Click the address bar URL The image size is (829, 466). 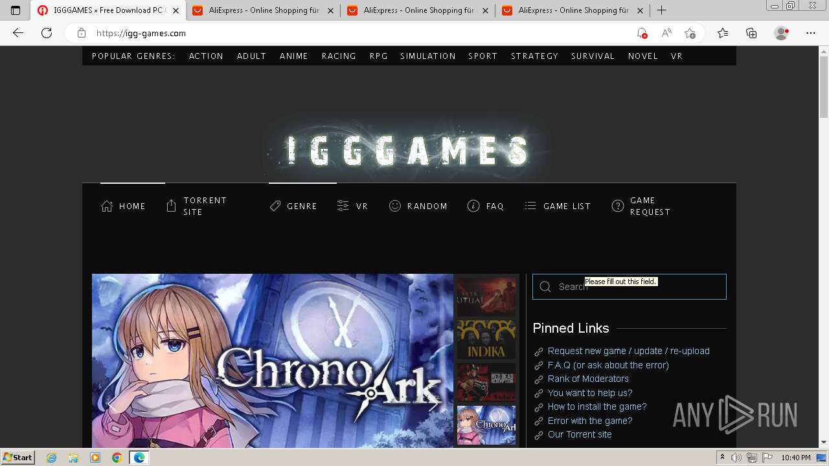141,33
